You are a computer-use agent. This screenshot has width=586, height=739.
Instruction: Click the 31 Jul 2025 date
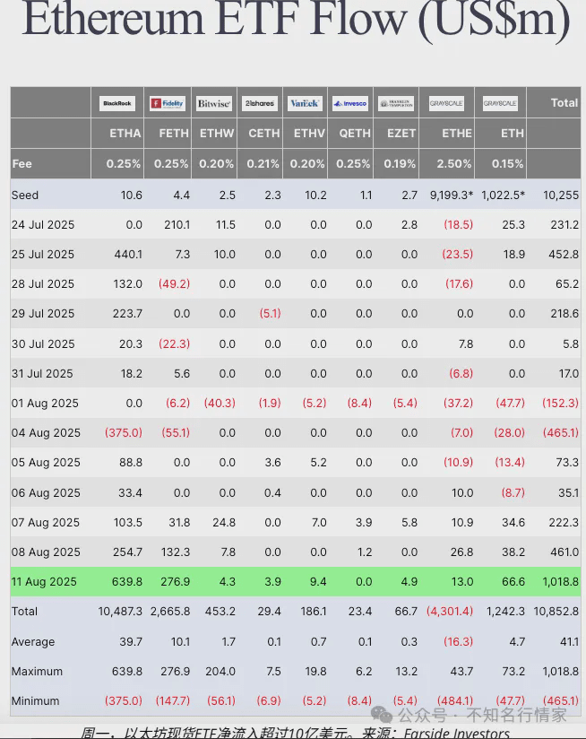pyautogui.click(x=42, y=374)
